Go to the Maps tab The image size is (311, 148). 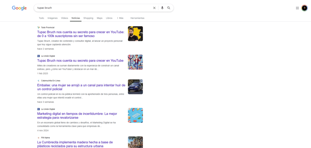click(x=100, y=18)
